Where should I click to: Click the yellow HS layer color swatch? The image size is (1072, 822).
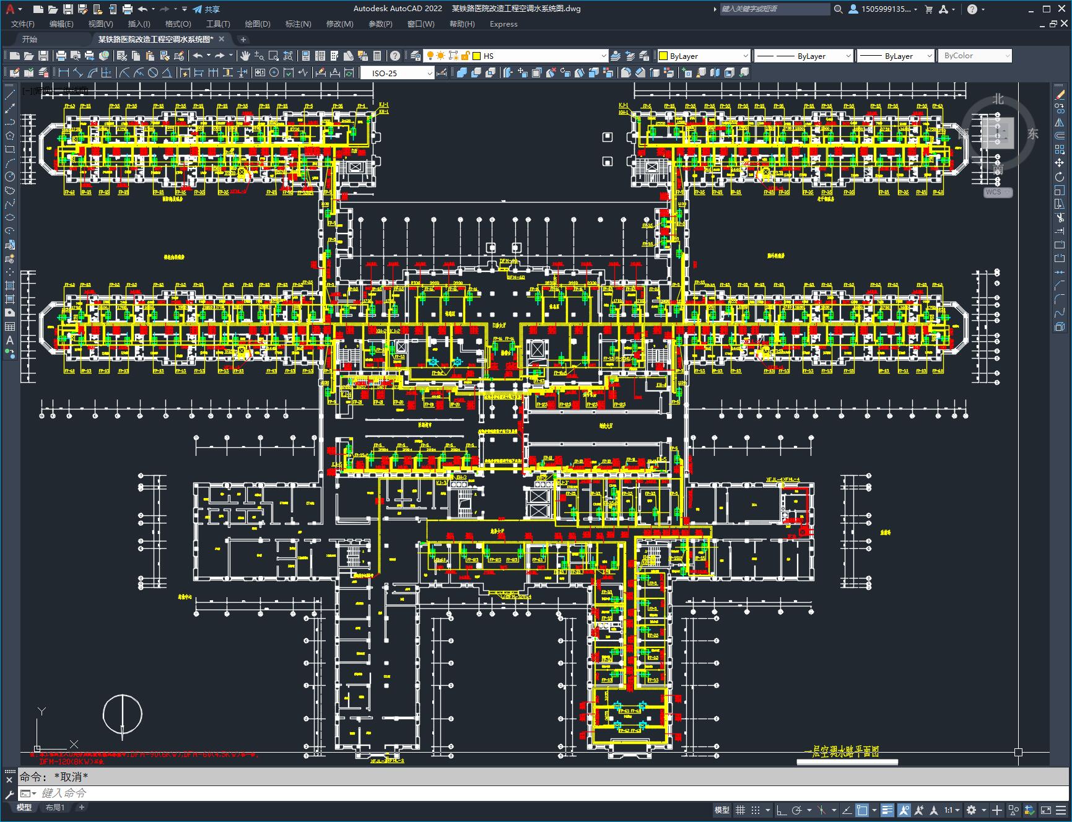[x=477, y=56]
